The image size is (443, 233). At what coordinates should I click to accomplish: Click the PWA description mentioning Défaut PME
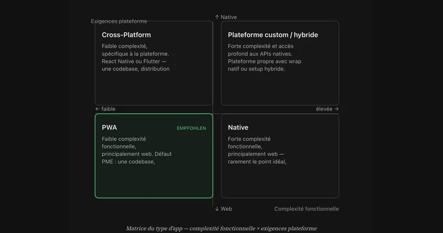click(x=137, y=150)
